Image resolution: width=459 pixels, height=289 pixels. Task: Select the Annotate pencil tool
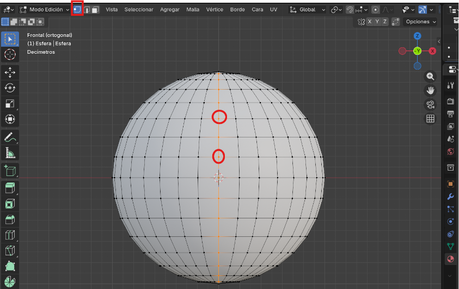10,136
